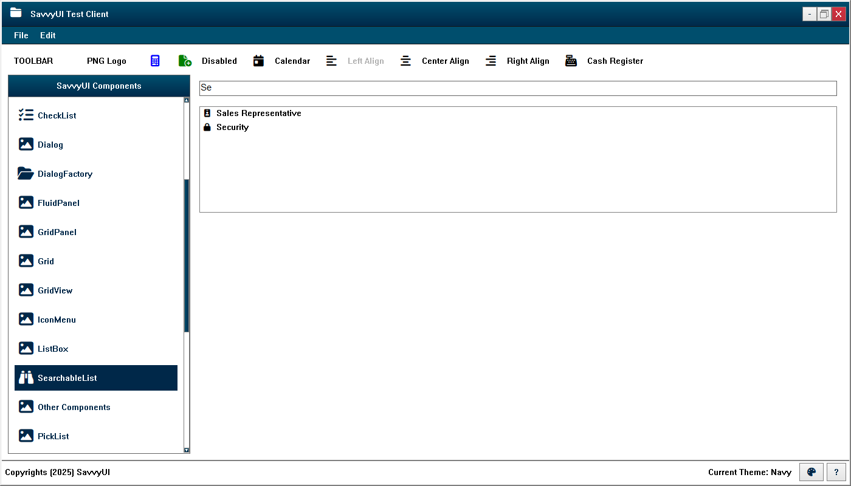Screen dimensions: 851x486
Task: Select the Security list entry
Action: (x=232, y=128)
